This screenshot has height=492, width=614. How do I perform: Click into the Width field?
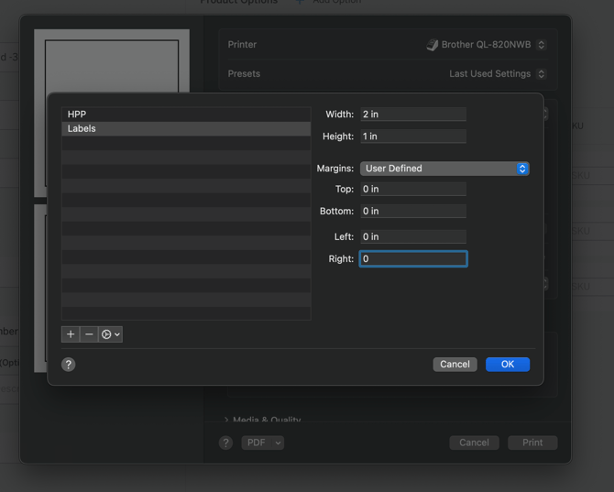(412, 115)
